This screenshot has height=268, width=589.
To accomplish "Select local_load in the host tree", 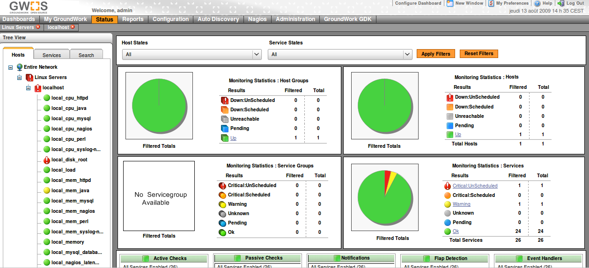I will (63, 170).
